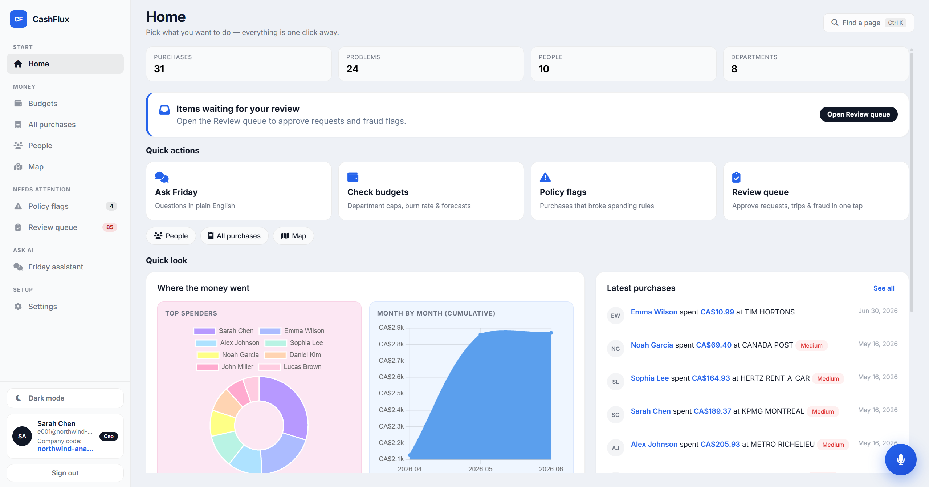
Task: Click the People group icon in sidebar
Action: tap(18, 146)
